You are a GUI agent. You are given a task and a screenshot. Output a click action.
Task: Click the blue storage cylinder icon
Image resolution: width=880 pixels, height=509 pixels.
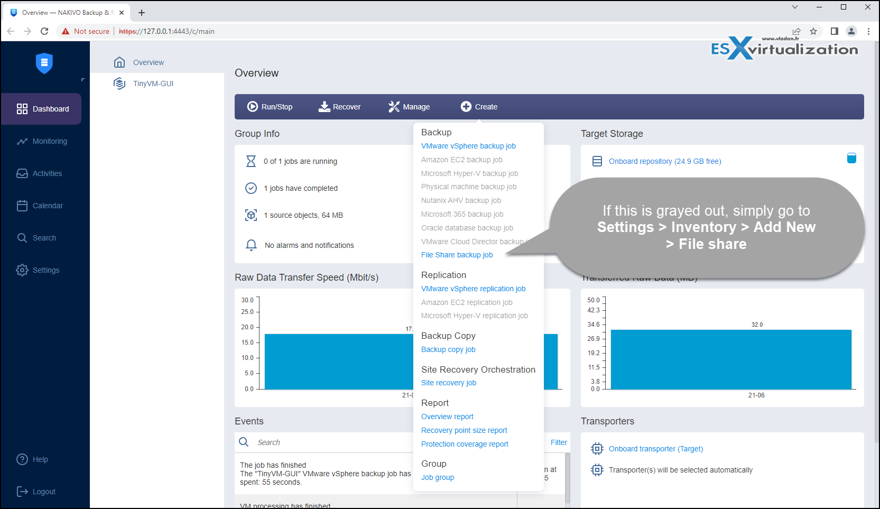[x=851, y=158]
